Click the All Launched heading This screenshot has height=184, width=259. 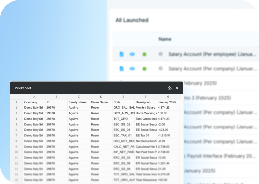click(132, 20)
